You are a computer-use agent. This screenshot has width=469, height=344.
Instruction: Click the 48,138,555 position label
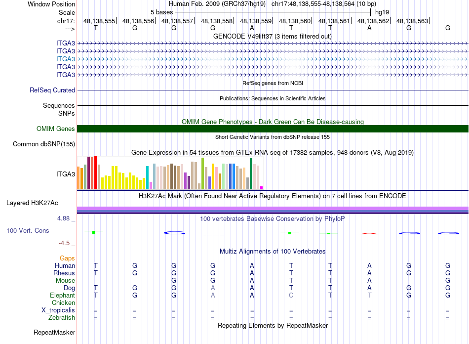pos(99,21)
